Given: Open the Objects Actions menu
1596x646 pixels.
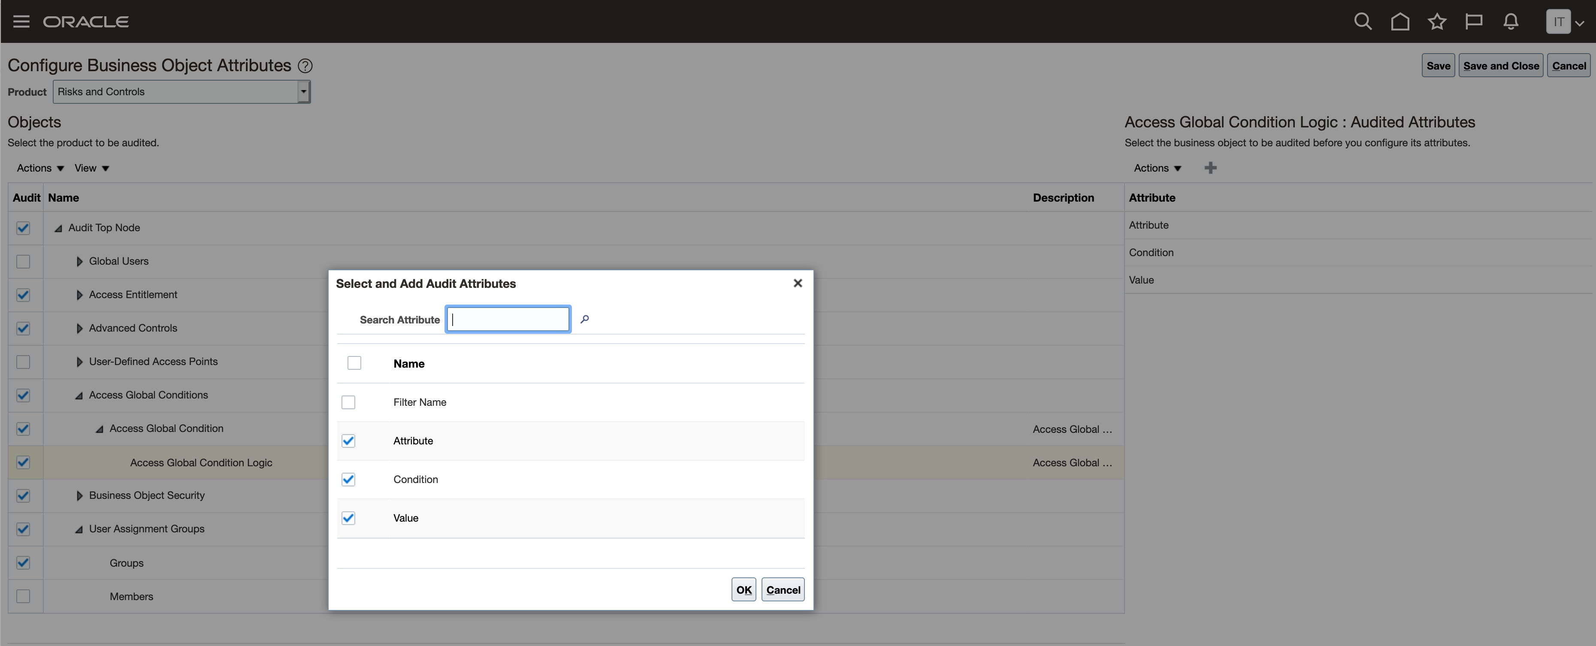Looking at the screenshot, I should [x=40, y=169].
